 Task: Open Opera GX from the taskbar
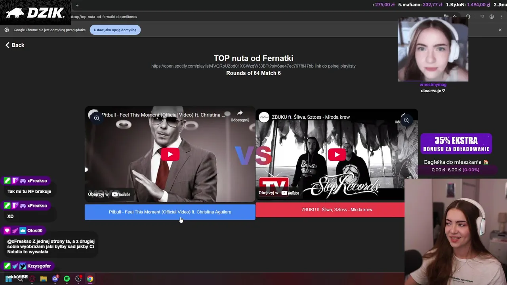tap(32, 279)
